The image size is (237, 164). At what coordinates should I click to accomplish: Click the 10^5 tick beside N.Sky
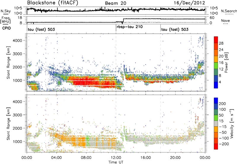[x=18, y=8]
